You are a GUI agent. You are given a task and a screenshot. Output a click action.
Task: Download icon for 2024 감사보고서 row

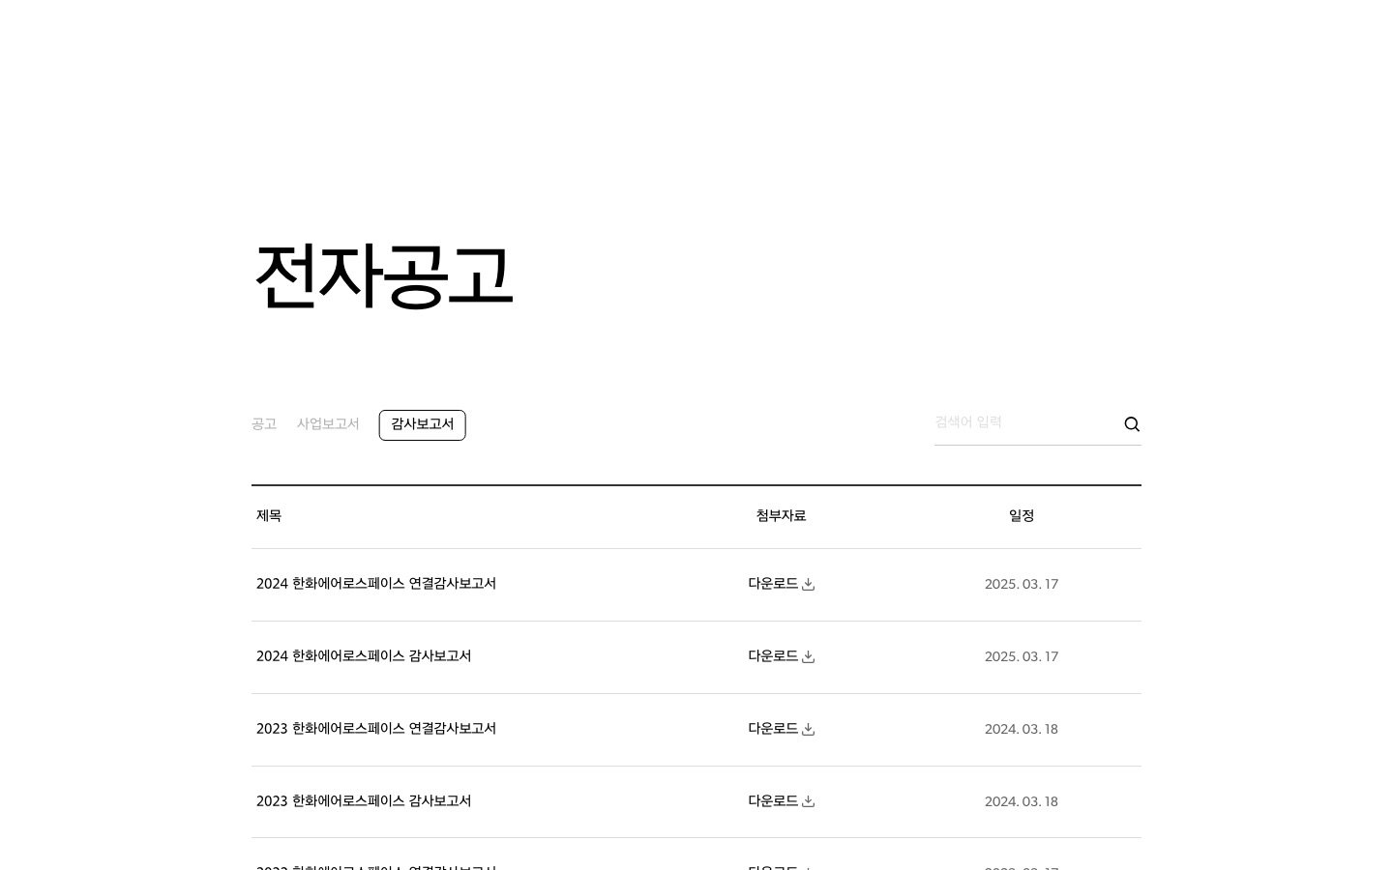[808, 656]
